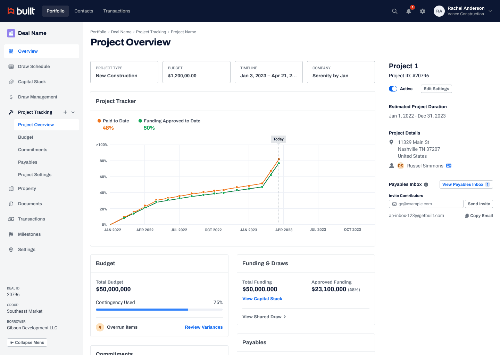Click the Property sidebar icon

point(11,189)
